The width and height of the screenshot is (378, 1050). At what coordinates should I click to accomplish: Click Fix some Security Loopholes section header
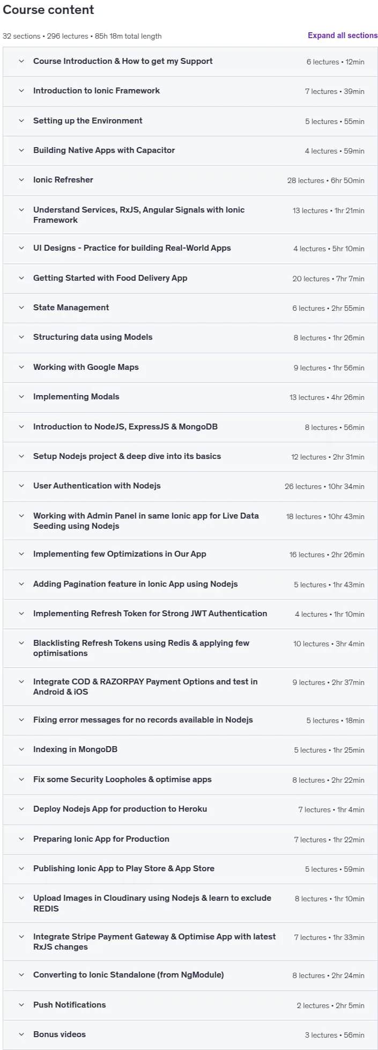(x=190, y=780)
